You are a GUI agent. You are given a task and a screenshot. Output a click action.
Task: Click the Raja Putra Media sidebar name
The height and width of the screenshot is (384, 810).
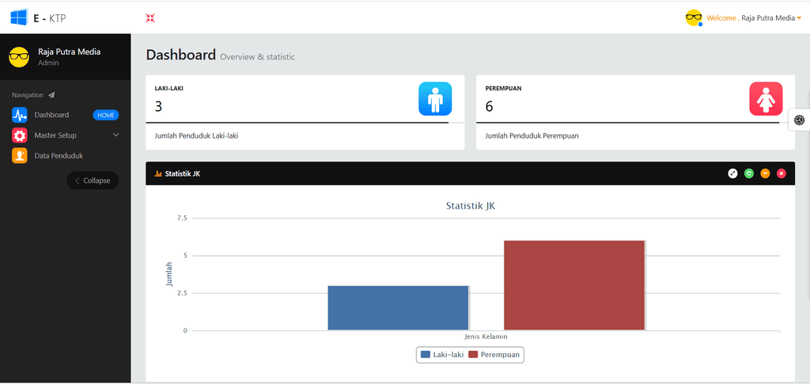[70, 51]
